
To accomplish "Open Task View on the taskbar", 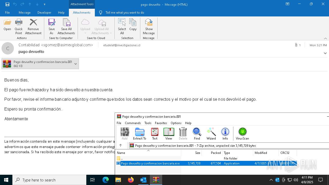I will pyautogui.click(x=93, y=180).
